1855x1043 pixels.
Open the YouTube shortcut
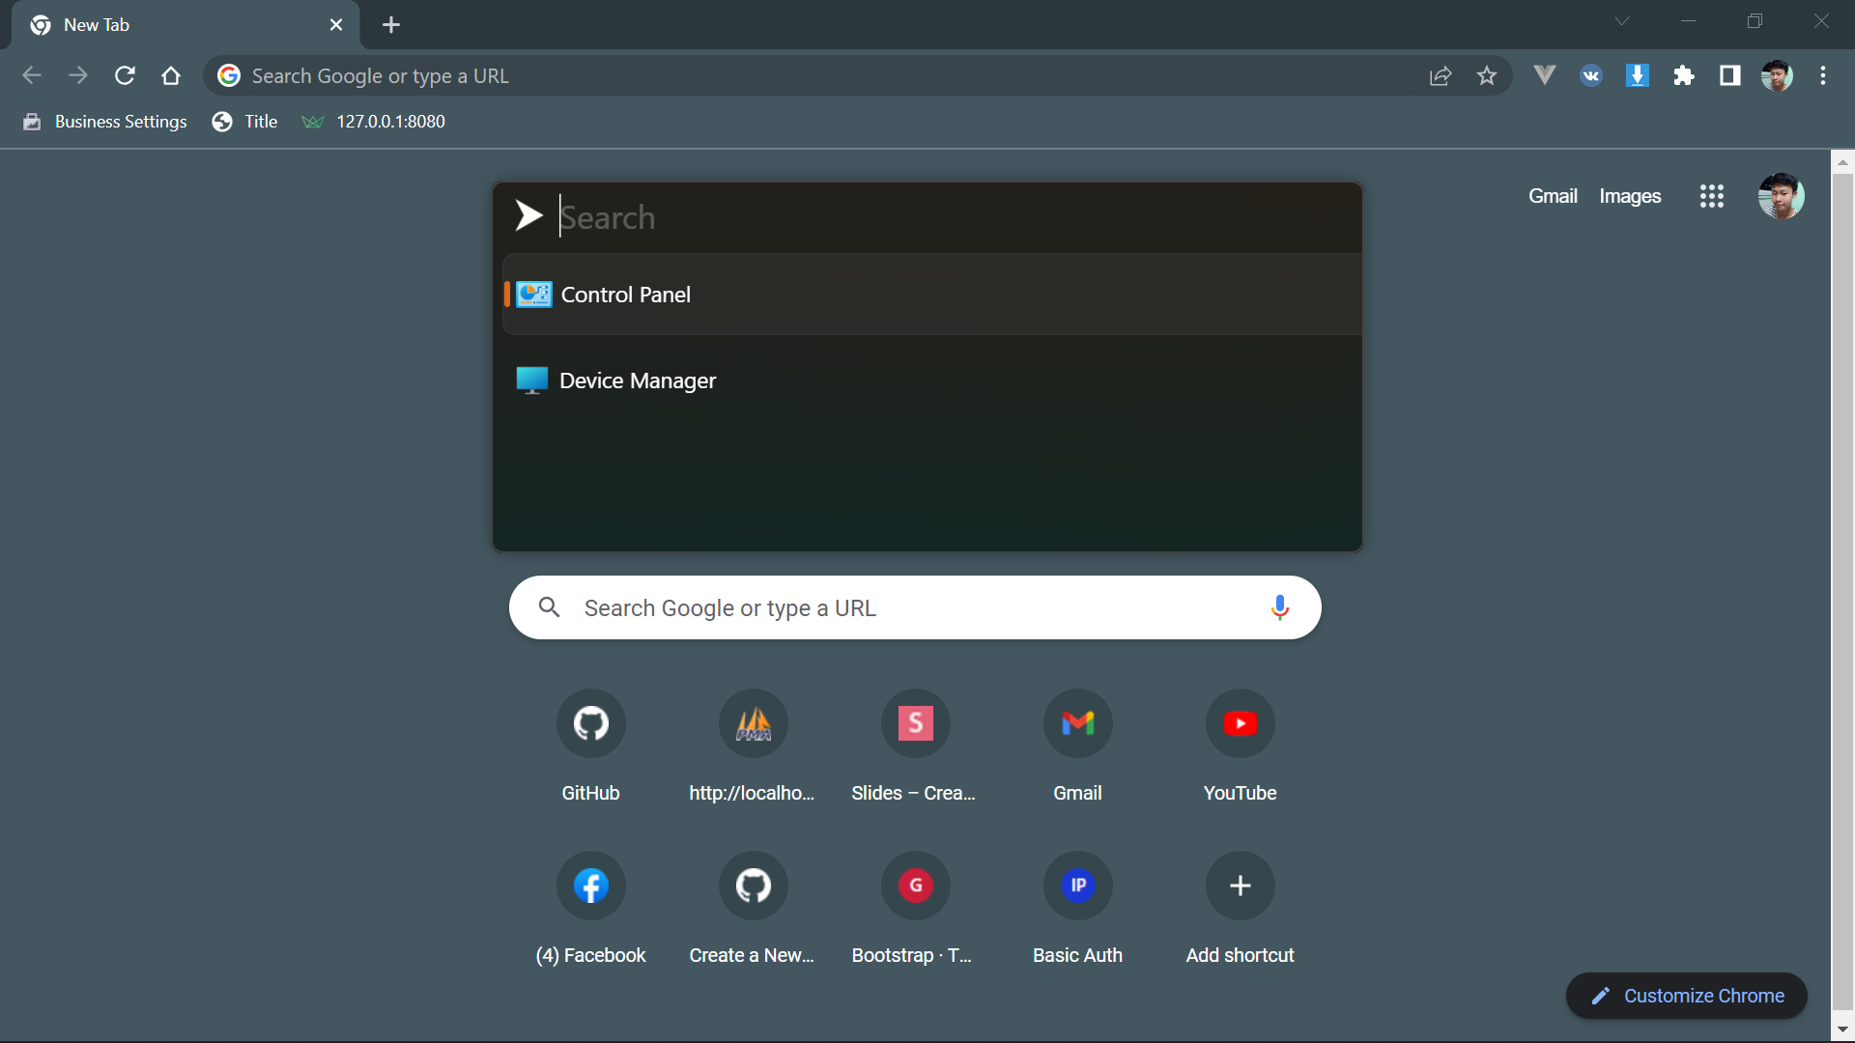[x=1240, y=723]
